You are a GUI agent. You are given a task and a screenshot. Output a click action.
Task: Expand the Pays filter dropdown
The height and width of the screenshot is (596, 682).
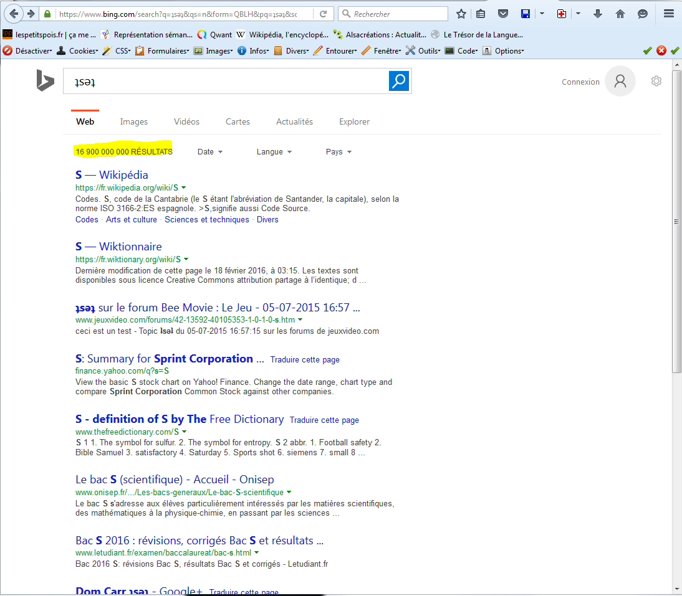pyautogui.click(x=339, y=152)
